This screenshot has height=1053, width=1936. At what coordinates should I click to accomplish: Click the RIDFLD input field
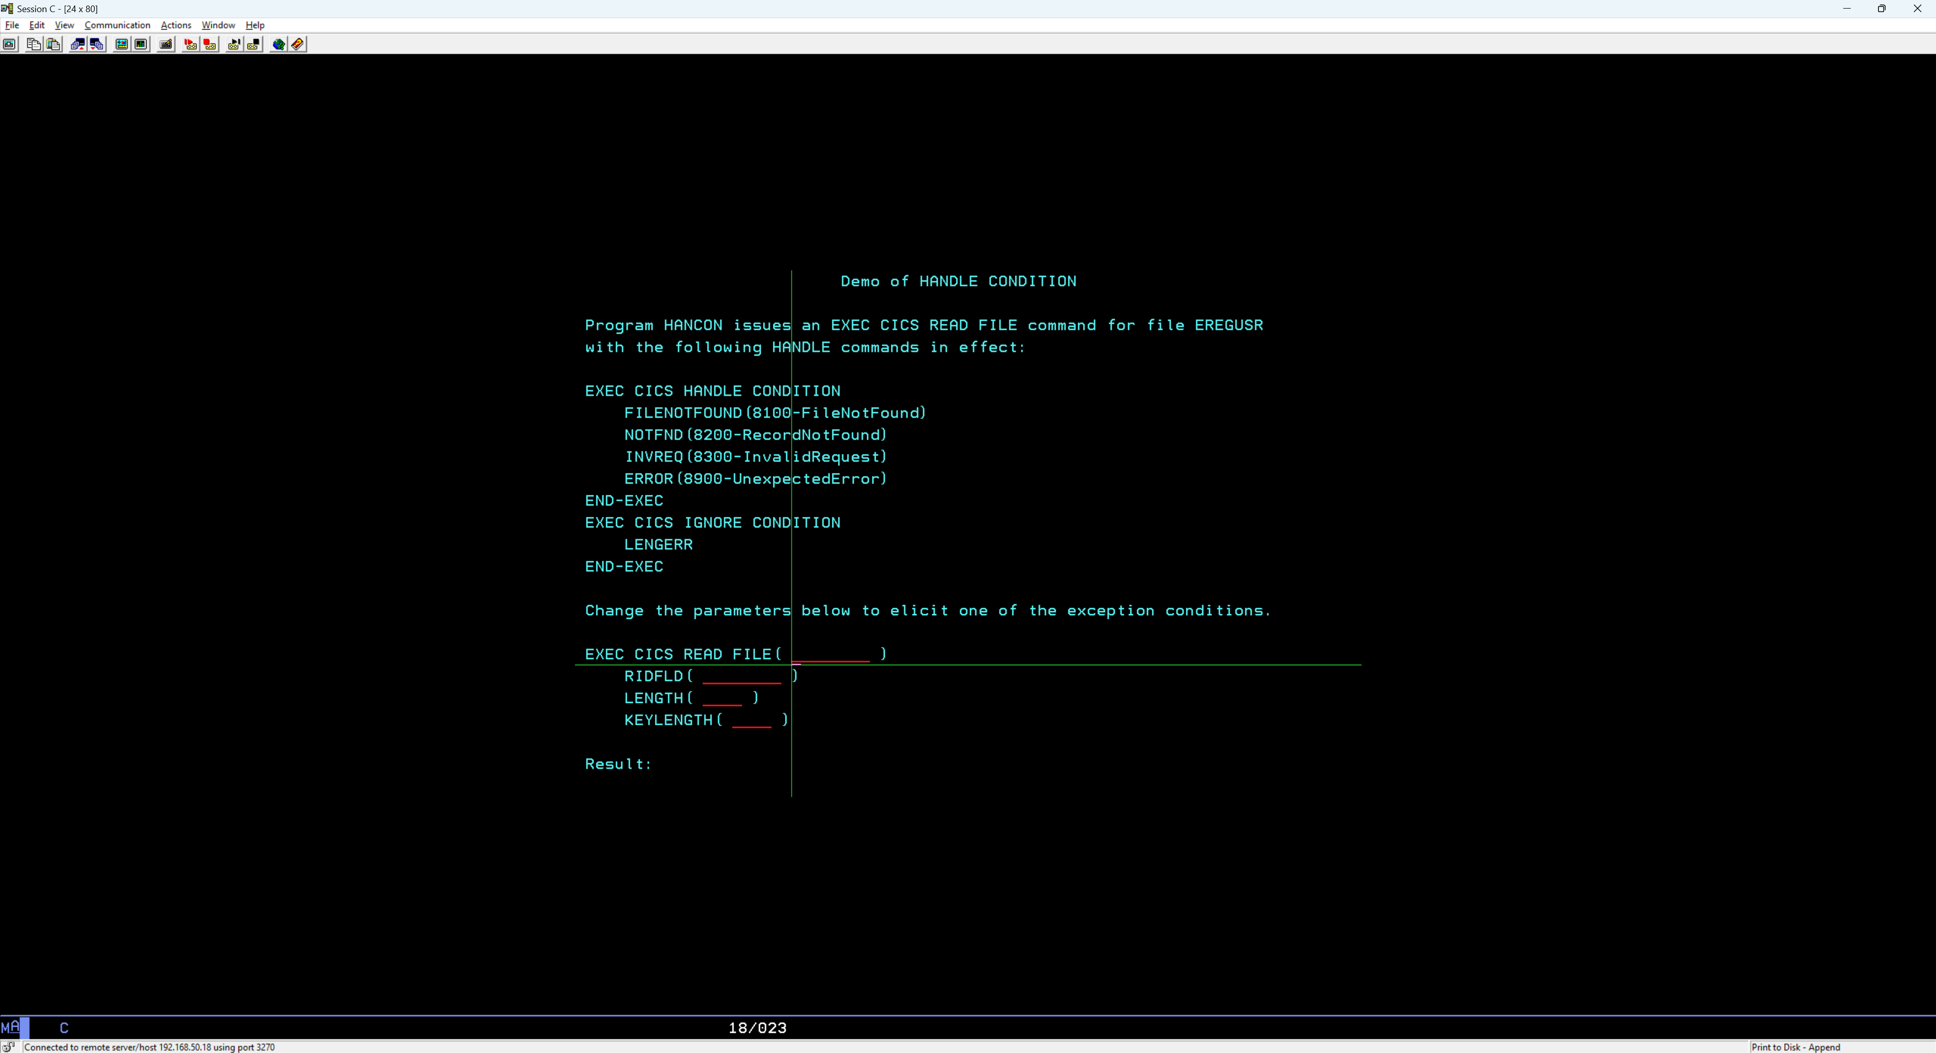(x=742, y=676)
